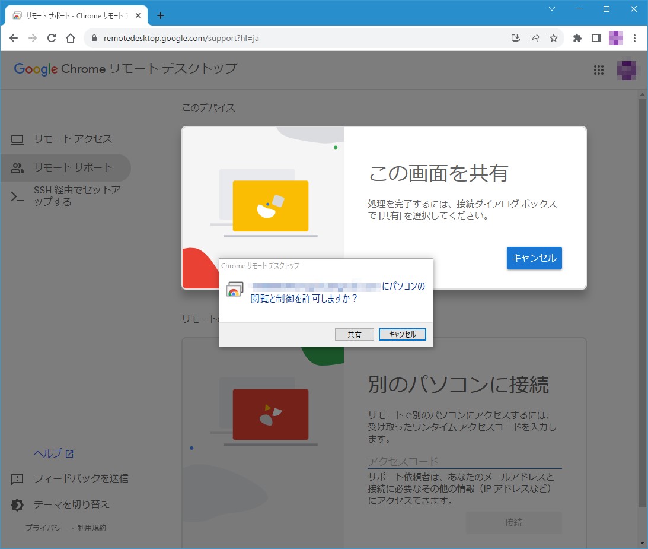This screenshot has width=648, height=549.
Task: Click the アクセスコード input field
Action: [x=465, y=461]
